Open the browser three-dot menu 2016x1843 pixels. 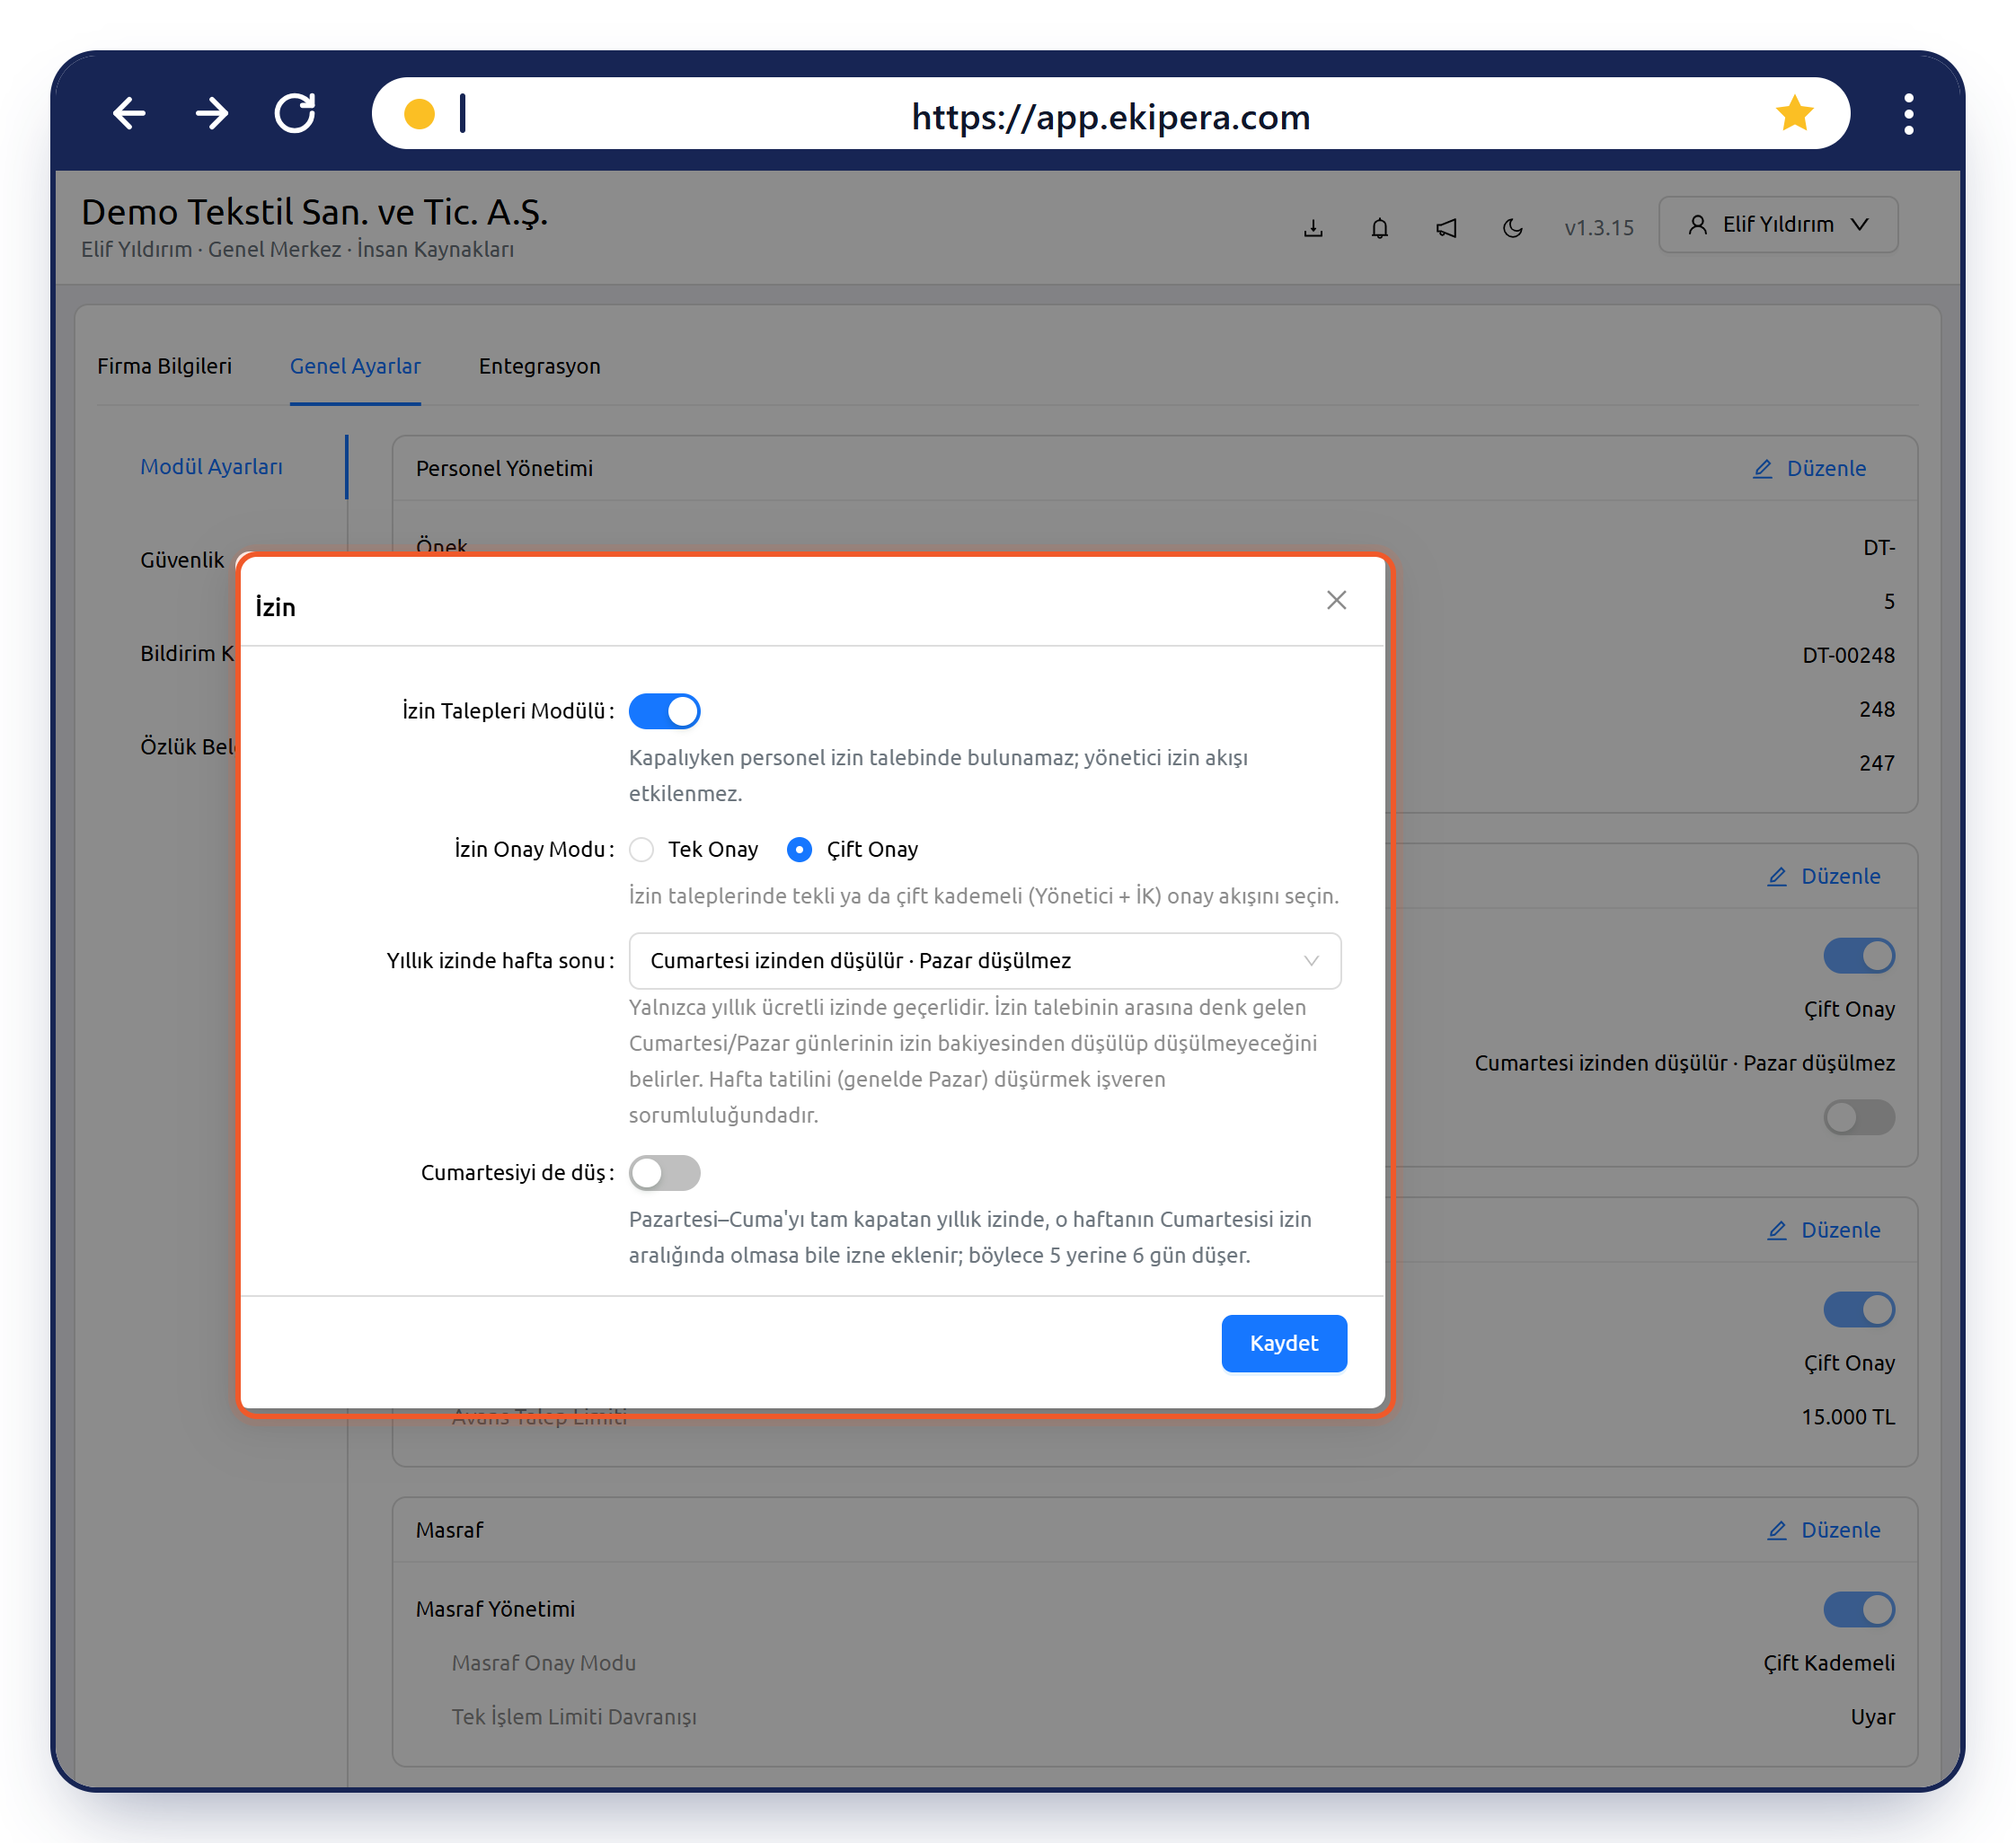pyautogui.click(x=1909, y=114)
